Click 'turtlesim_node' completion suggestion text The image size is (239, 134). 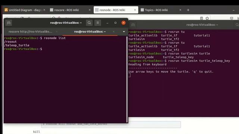[141, 57]
